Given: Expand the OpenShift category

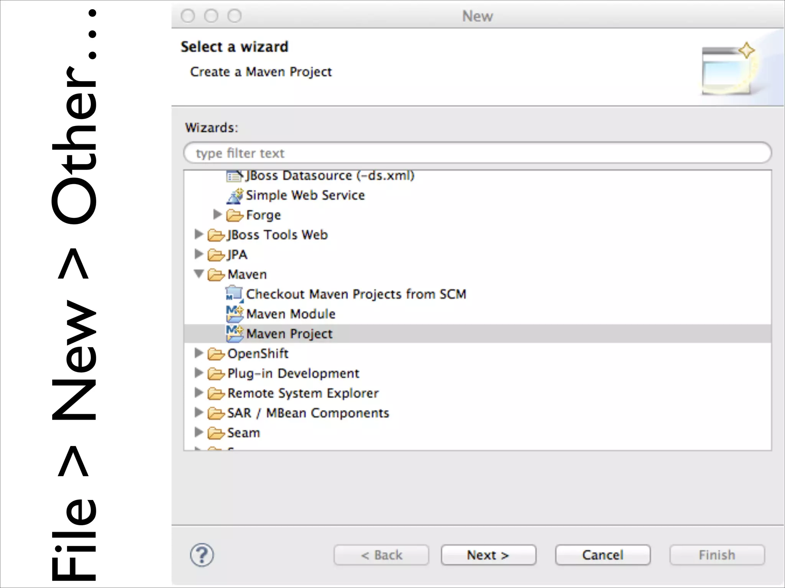Looking at the screenshot, I should [199, 353].
